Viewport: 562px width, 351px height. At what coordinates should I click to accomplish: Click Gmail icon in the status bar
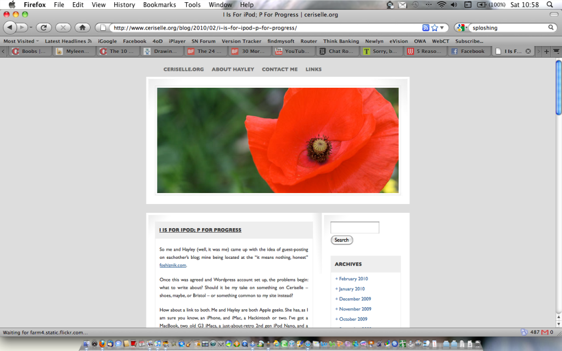[545, 332]
